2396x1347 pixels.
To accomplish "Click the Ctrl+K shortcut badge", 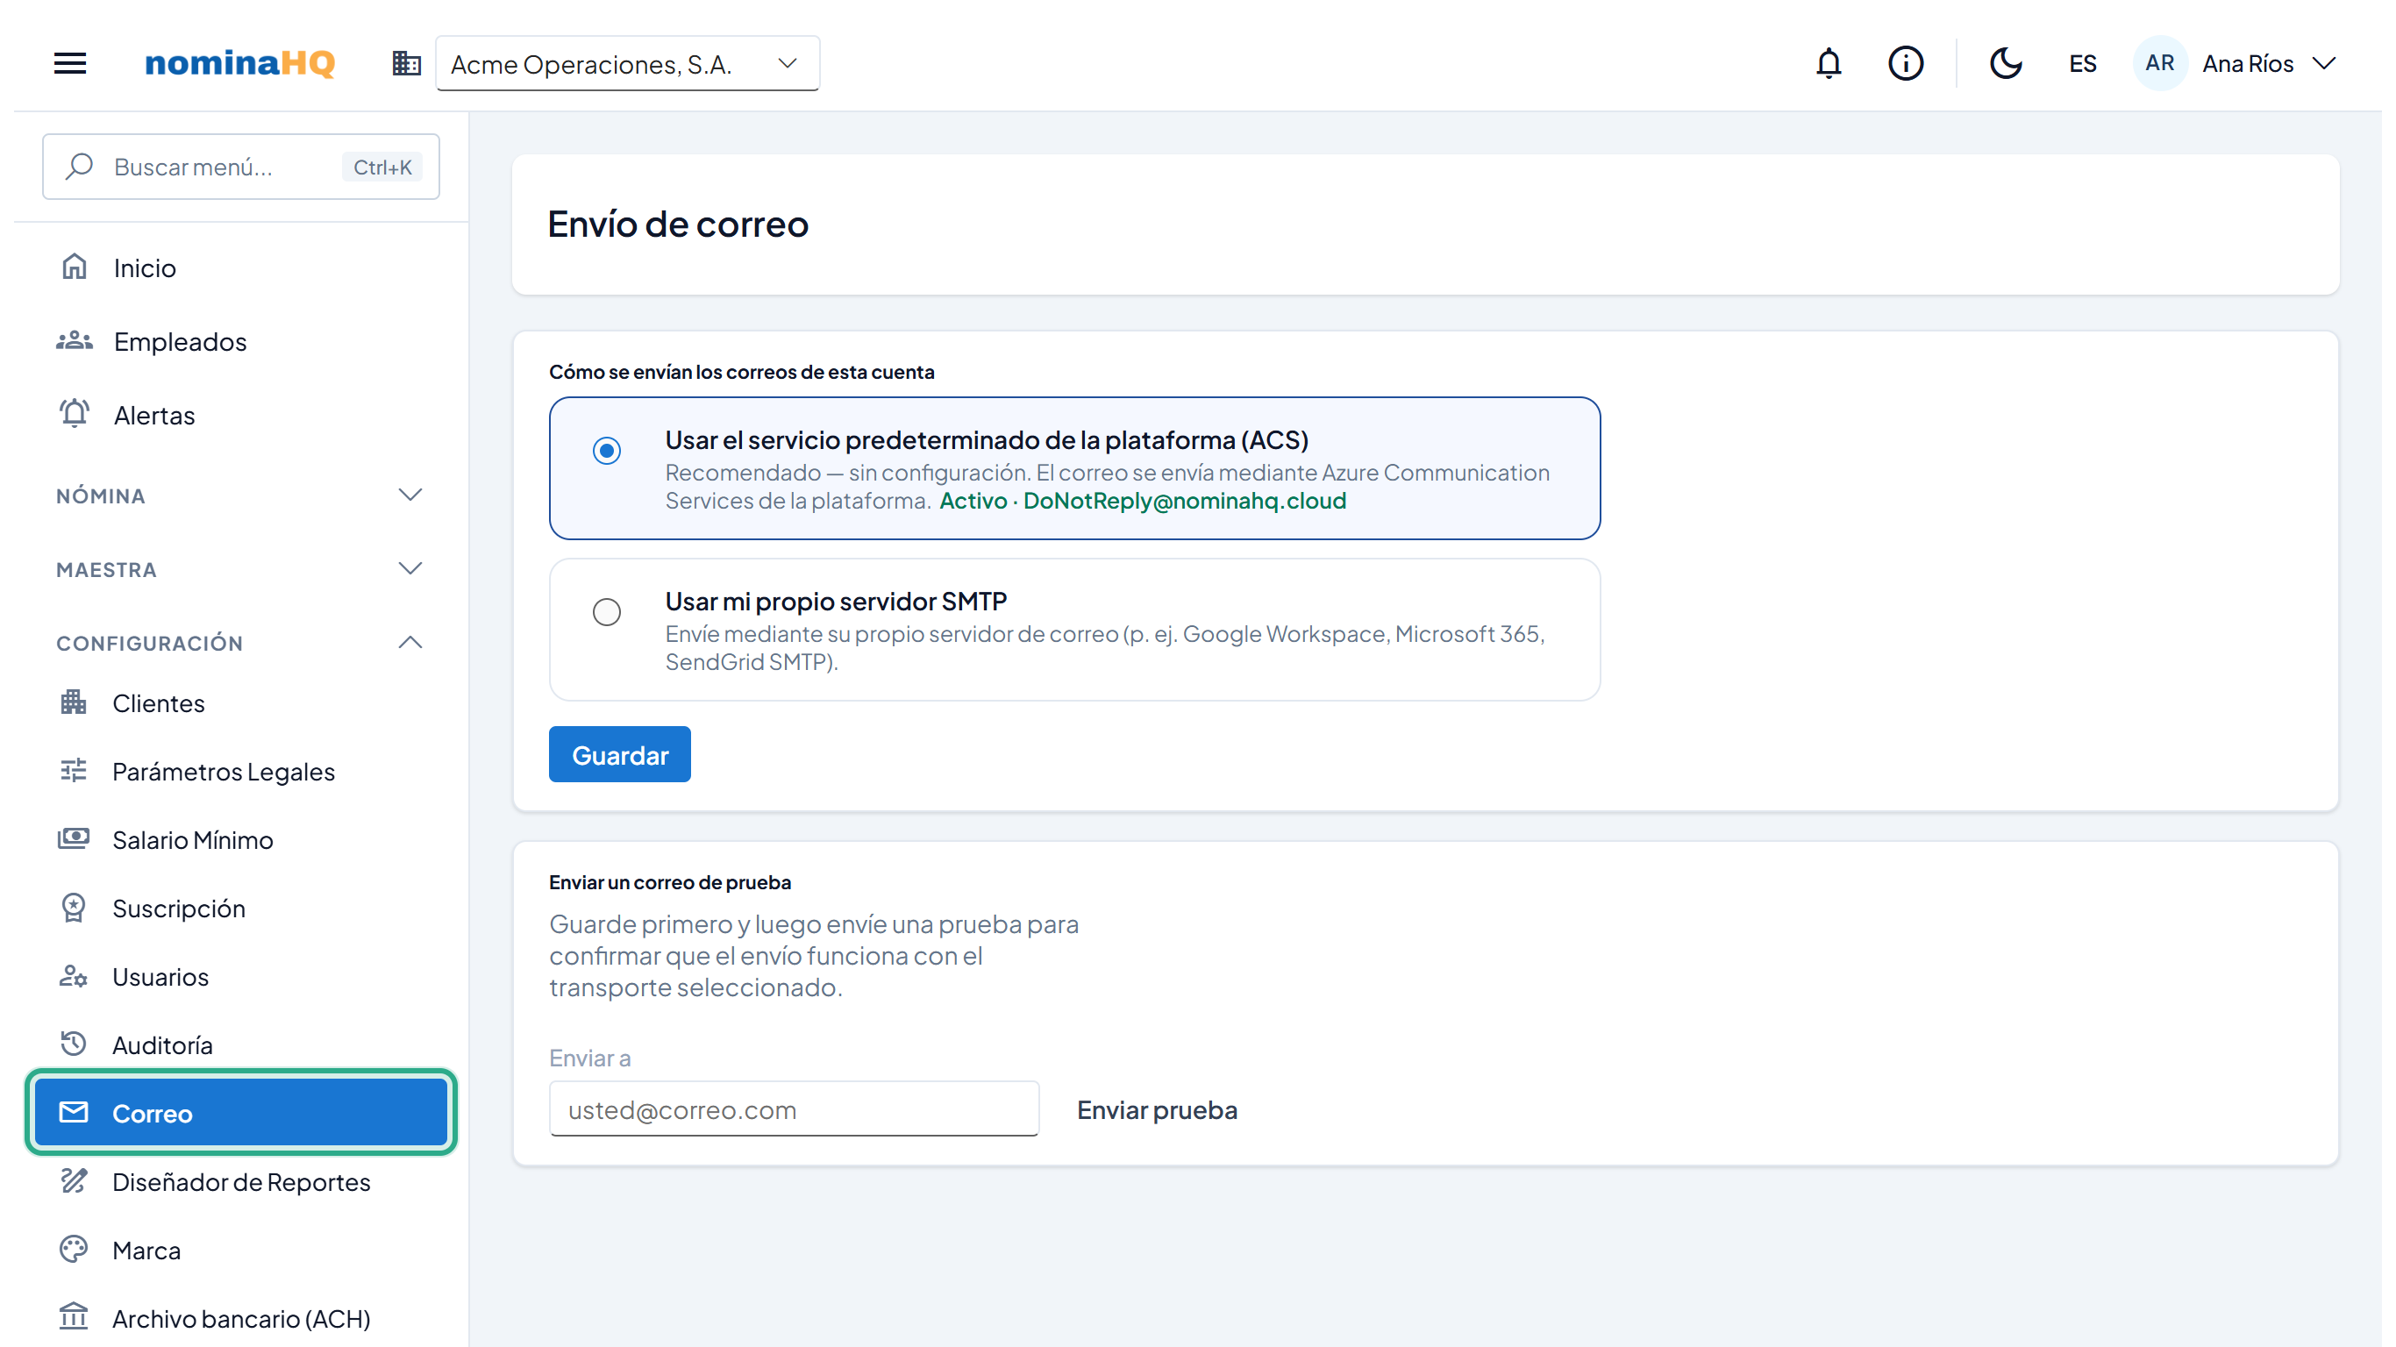I will (382, 167).
